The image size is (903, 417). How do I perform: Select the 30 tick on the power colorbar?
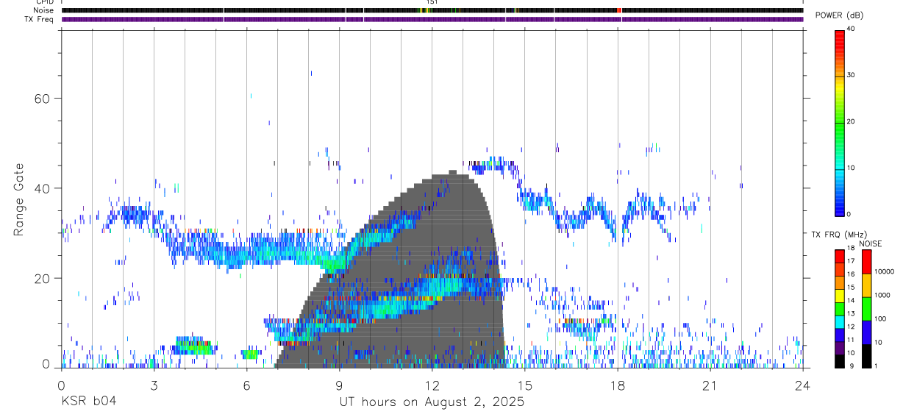click(x=851, y=75)
